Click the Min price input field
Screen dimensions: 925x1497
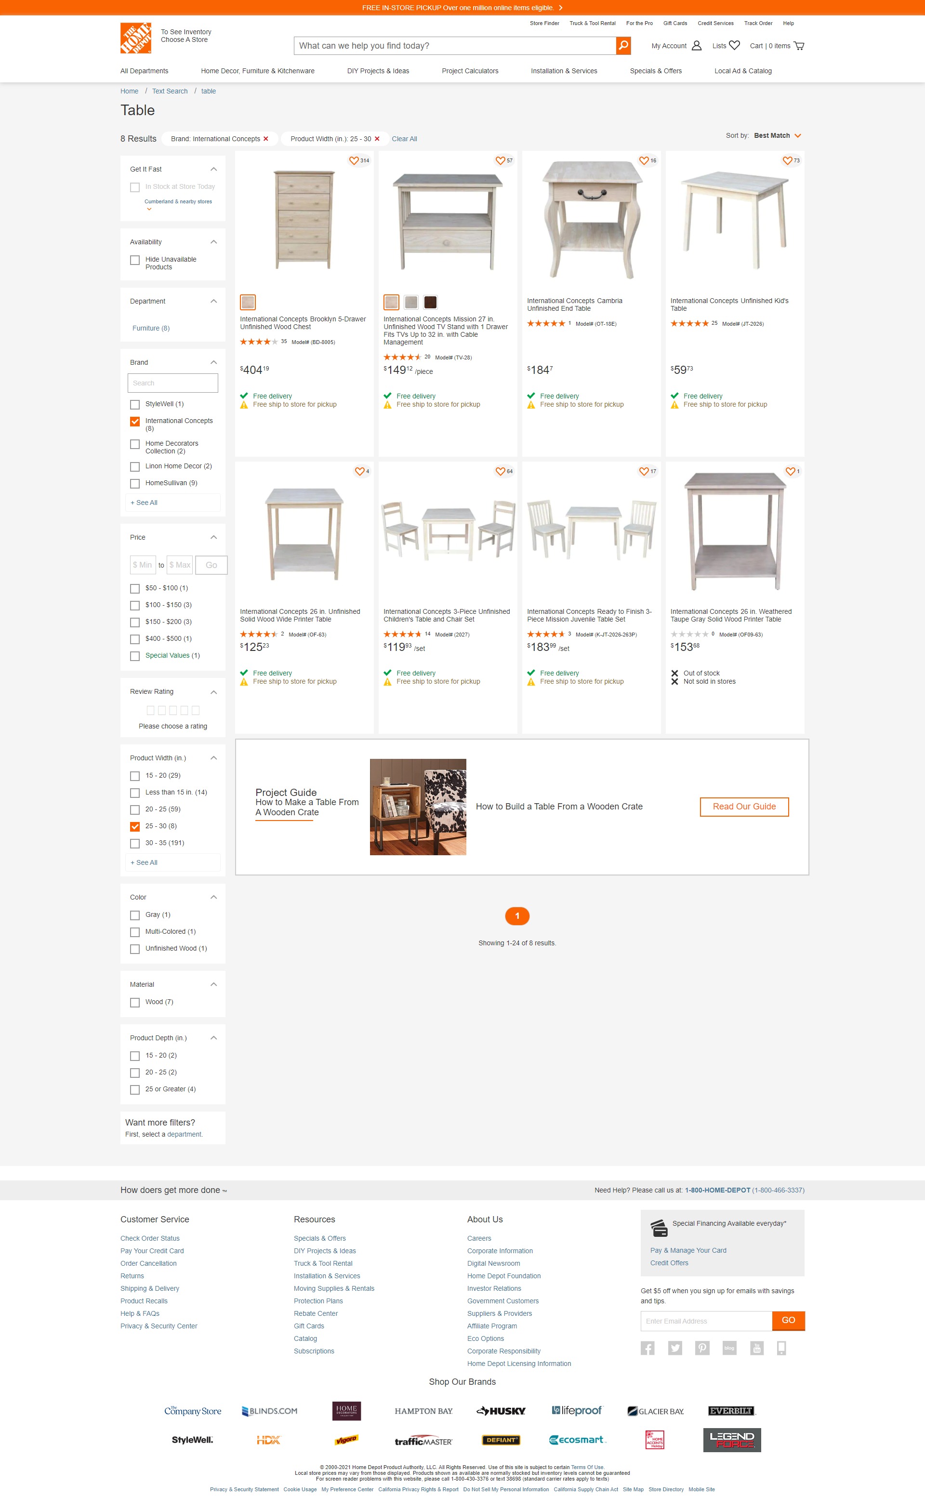click(143, 565)
